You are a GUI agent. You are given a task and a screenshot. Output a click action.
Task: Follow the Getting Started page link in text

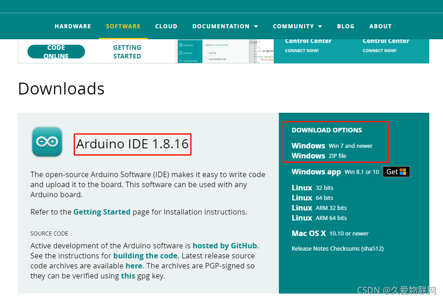tap(101, 212)
